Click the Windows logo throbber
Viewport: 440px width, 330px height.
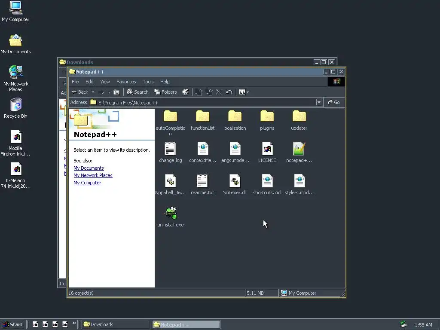pos(336,82)
